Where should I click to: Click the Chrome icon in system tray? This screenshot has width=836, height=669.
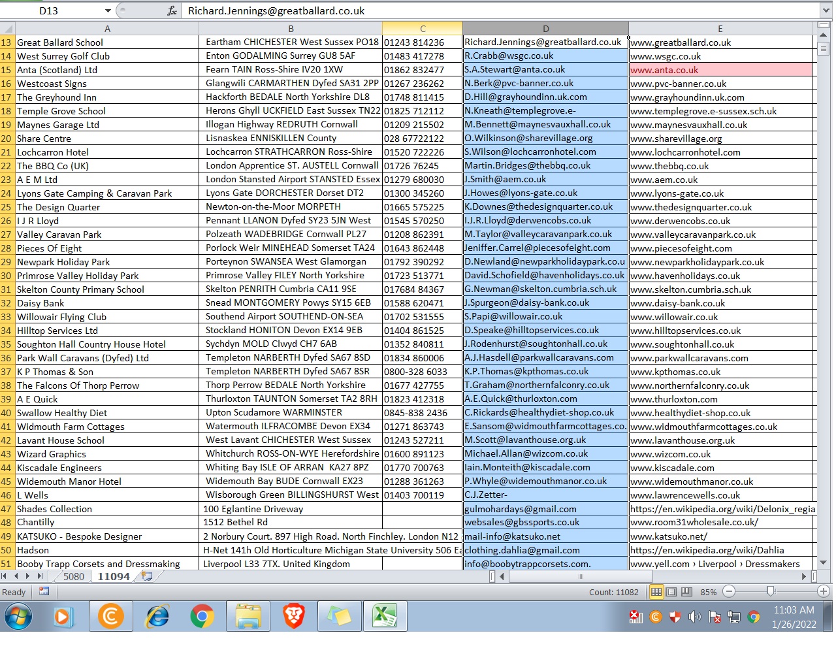754,617
